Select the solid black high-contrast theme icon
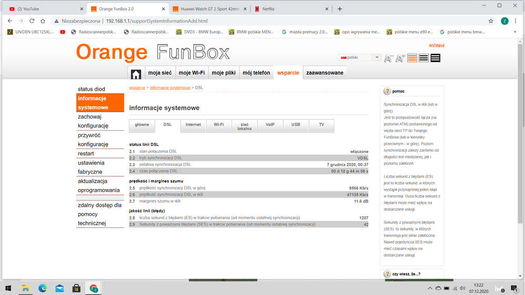The width and height of the screenshot is (525, 295). pyautogui.click(x=435, y=58)
